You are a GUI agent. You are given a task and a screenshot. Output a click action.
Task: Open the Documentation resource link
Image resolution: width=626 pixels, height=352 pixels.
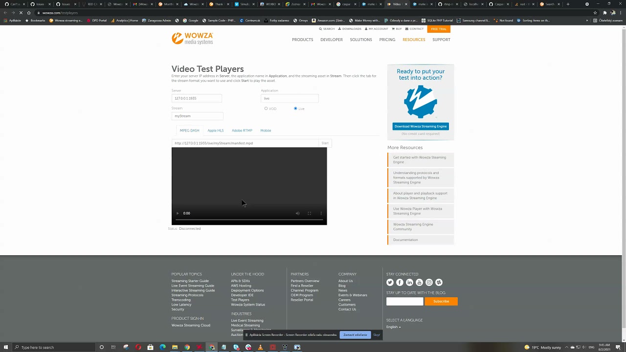421,240
